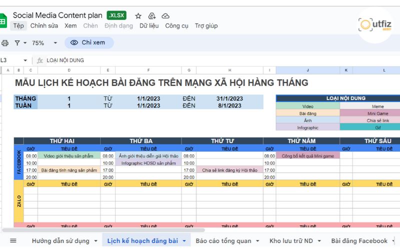Click the Google Sheets logo icon
Viewport: 400px width, 250px height.
click(3, 21)
